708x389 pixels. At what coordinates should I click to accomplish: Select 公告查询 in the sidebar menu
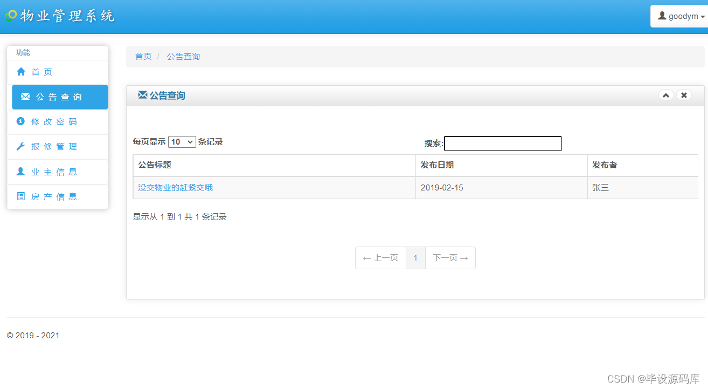pyautogui.click(x=60, y=97)
